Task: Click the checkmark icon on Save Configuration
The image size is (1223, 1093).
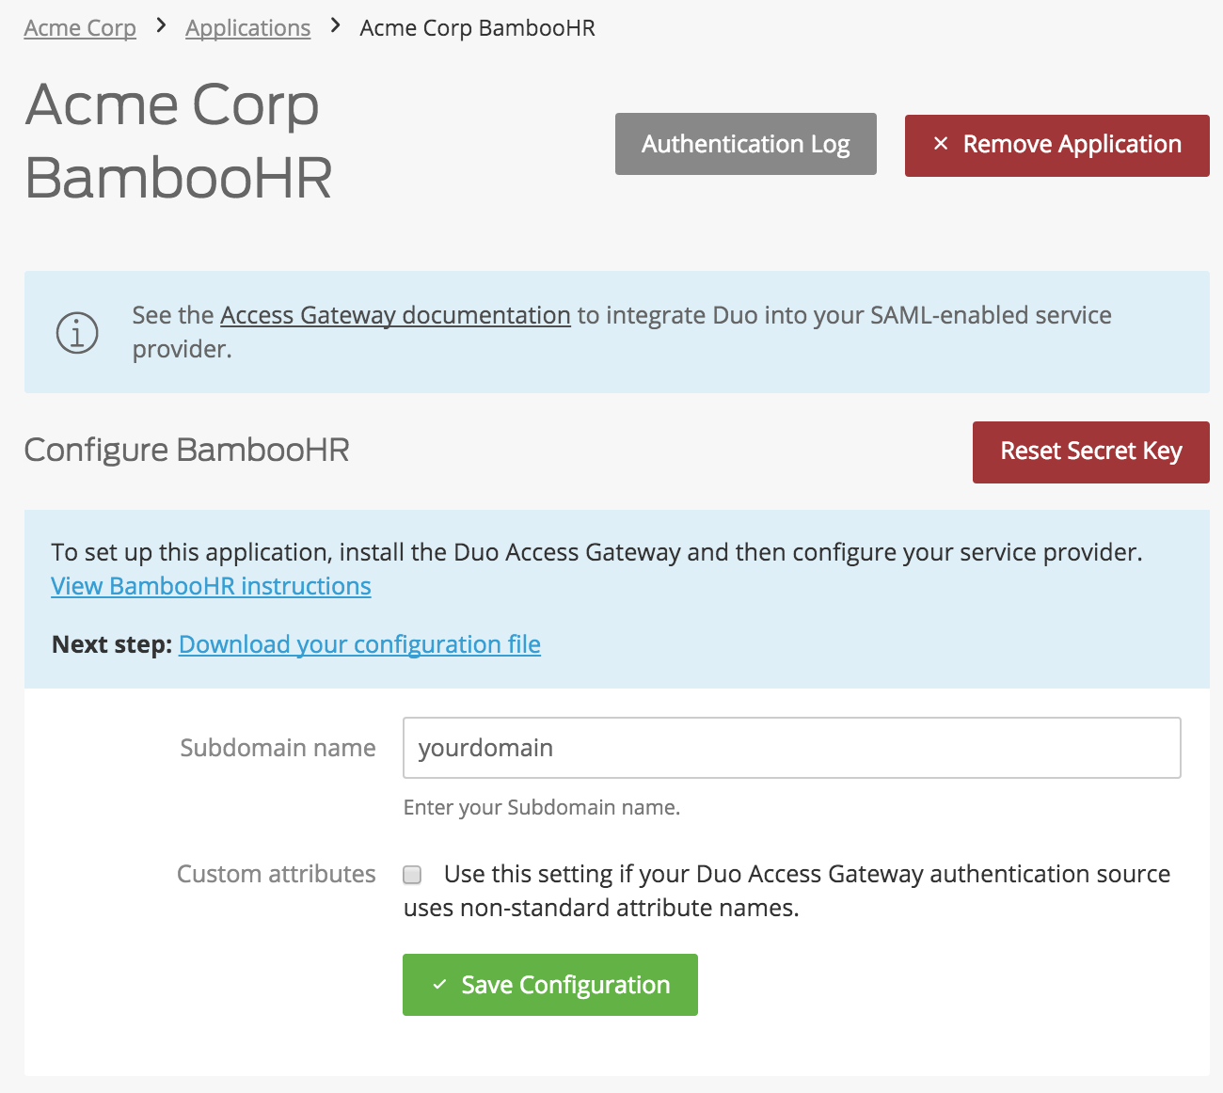Action: coord(438,984)
